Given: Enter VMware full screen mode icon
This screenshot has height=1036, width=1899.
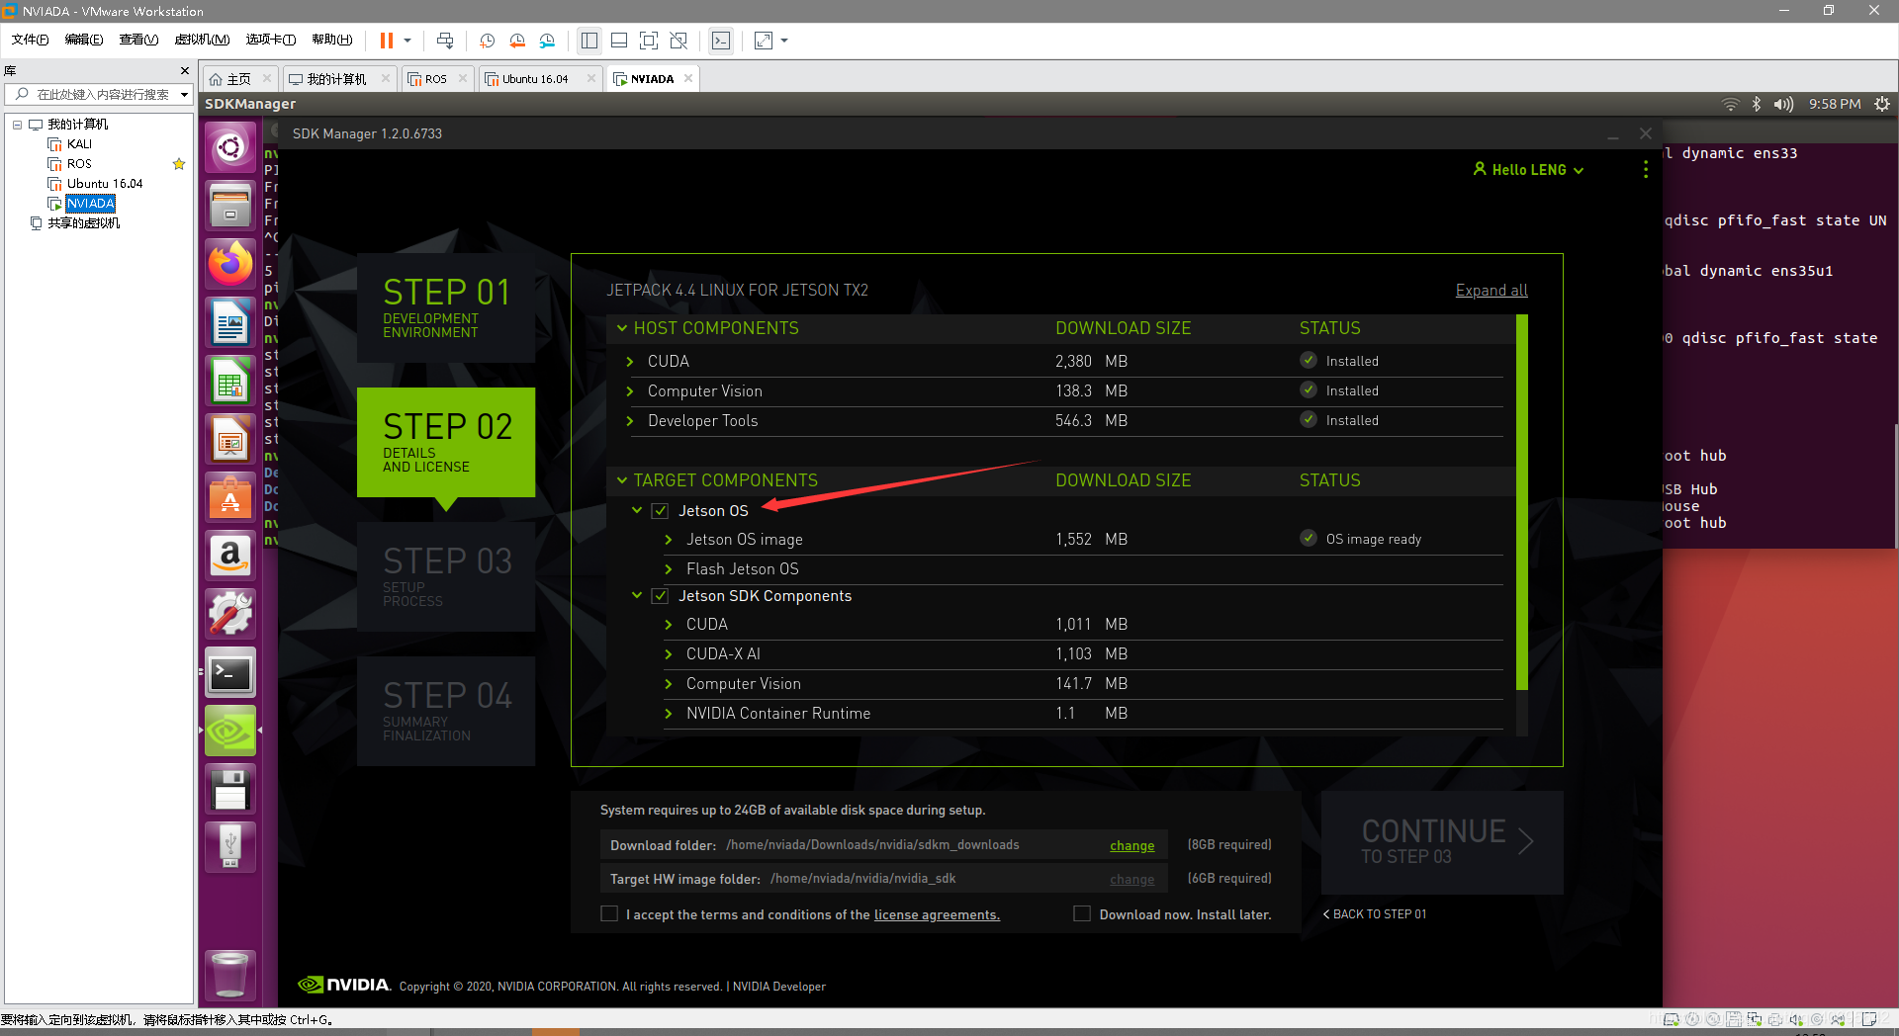Looking at the screenshot, I should 649,41.
